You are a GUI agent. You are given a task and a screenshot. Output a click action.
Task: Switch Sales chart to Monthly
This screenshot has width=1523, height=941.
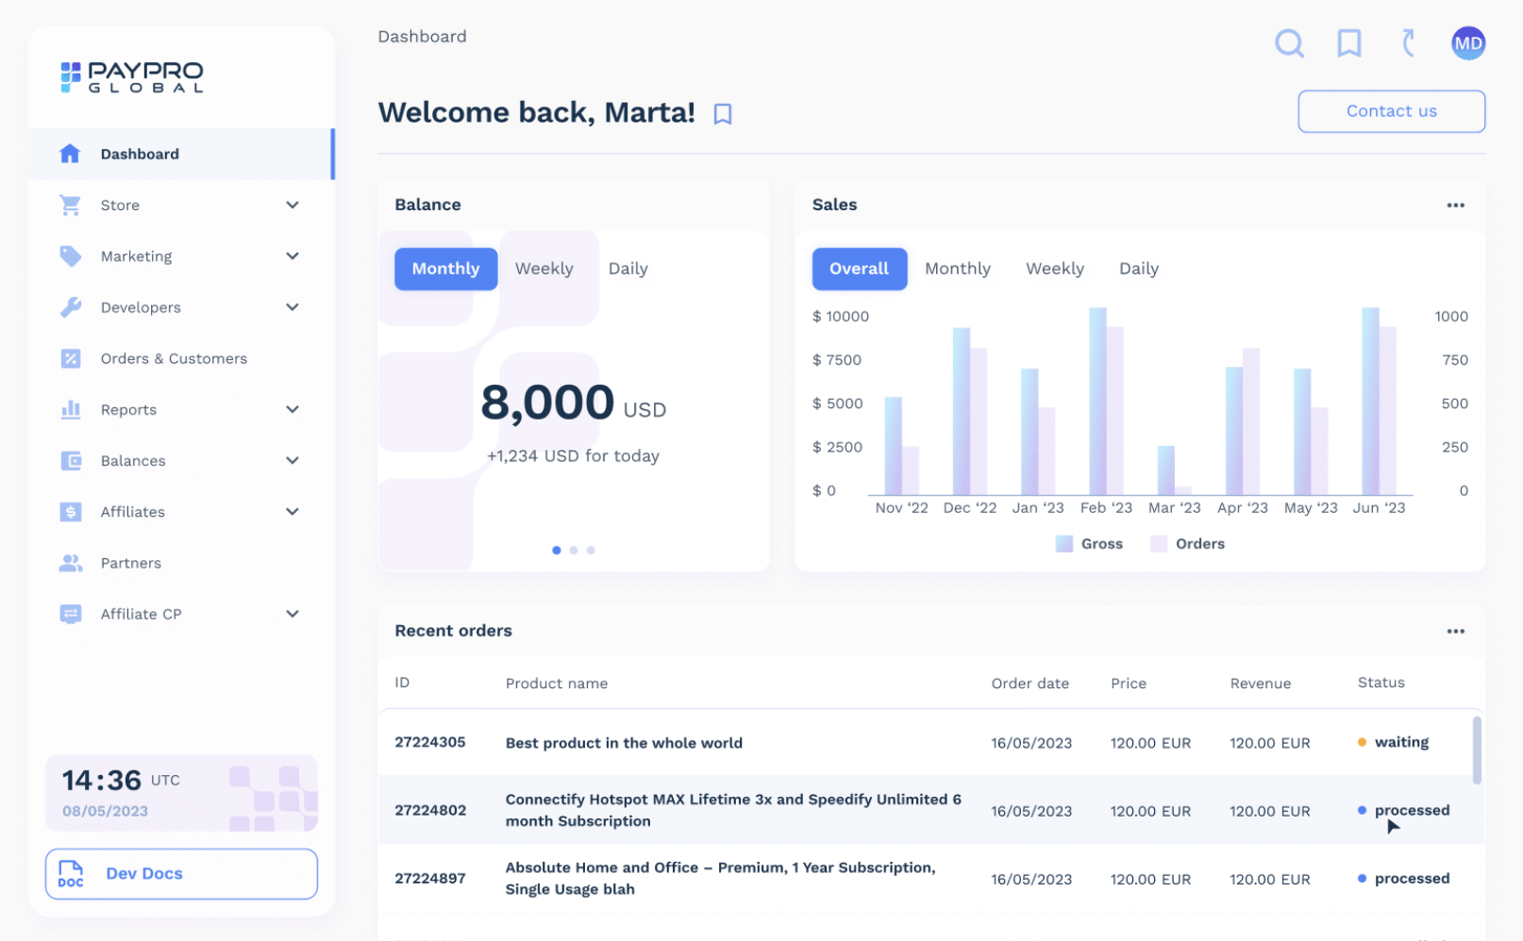tap(958, 269)
